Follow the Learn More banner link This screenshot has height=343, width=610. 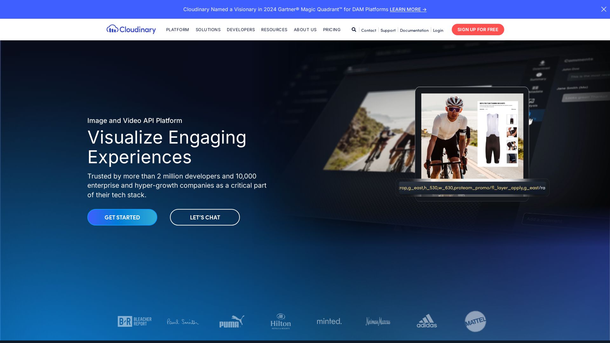(x=408, y=10)
